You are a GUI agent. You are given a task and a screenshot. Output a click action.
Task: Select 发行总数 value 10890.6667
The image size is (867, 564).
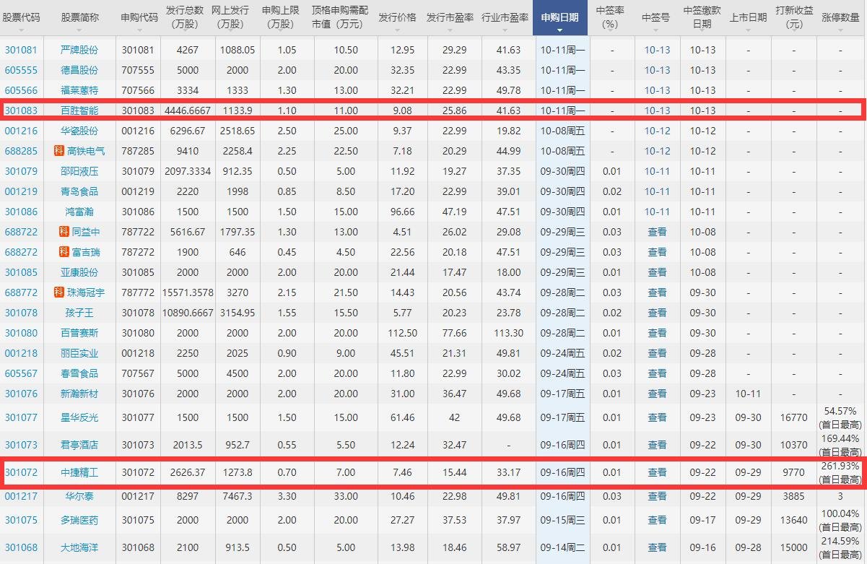[188, 313]
